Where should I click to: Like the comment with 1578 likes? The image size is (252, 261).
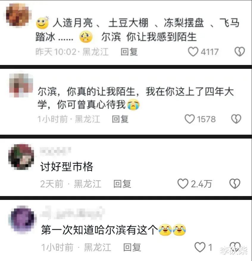(190, 119)
